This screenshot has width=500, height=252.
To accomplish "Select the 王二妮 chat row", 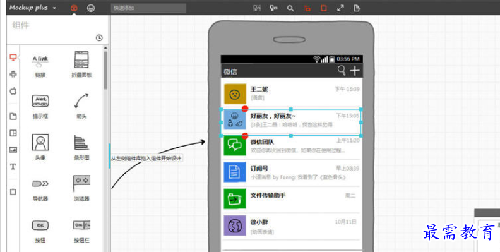I will point(292,93).
